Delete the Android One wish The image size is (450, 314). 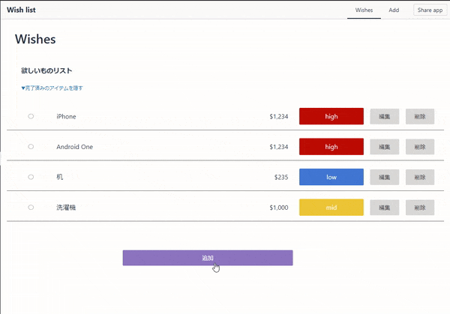420,147
